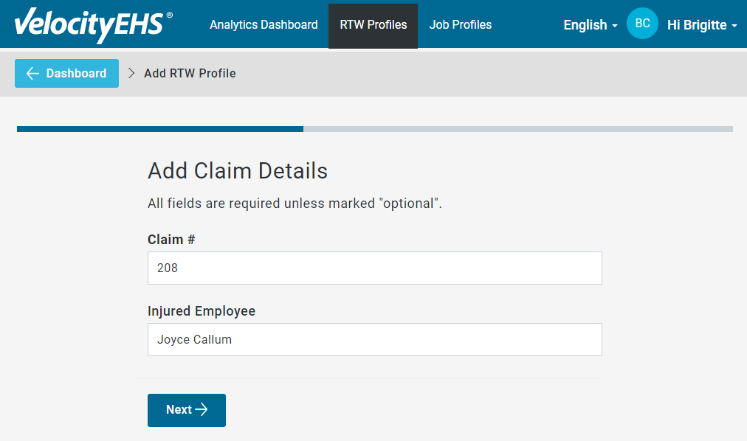Viewport: 747px width, 441px height.
Task: Click the unfilled part of the progress bar
Action: coord(518,129)
